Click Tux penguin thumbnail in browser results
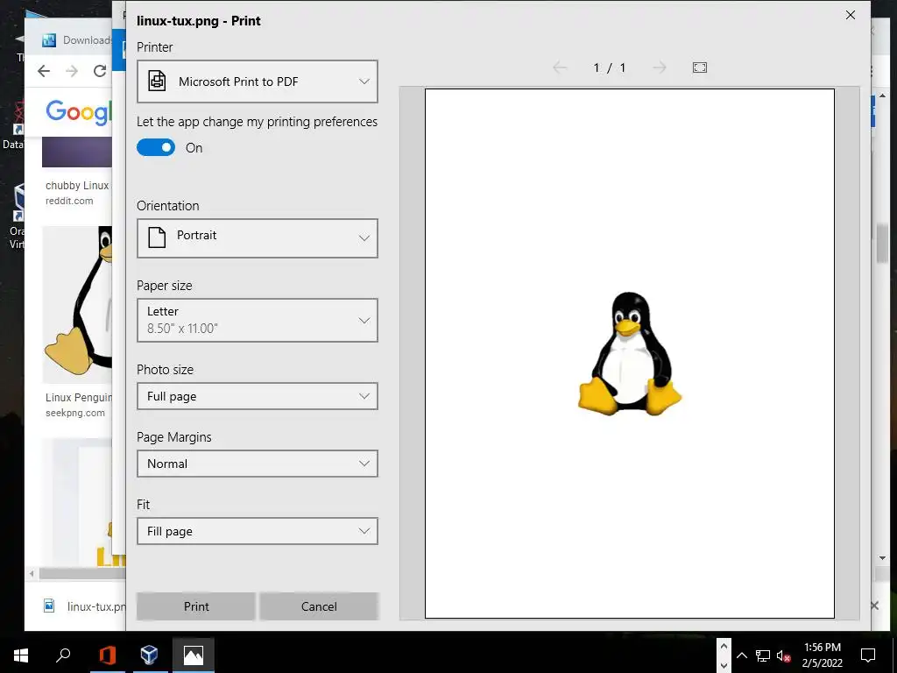 [x=78, y=304]
